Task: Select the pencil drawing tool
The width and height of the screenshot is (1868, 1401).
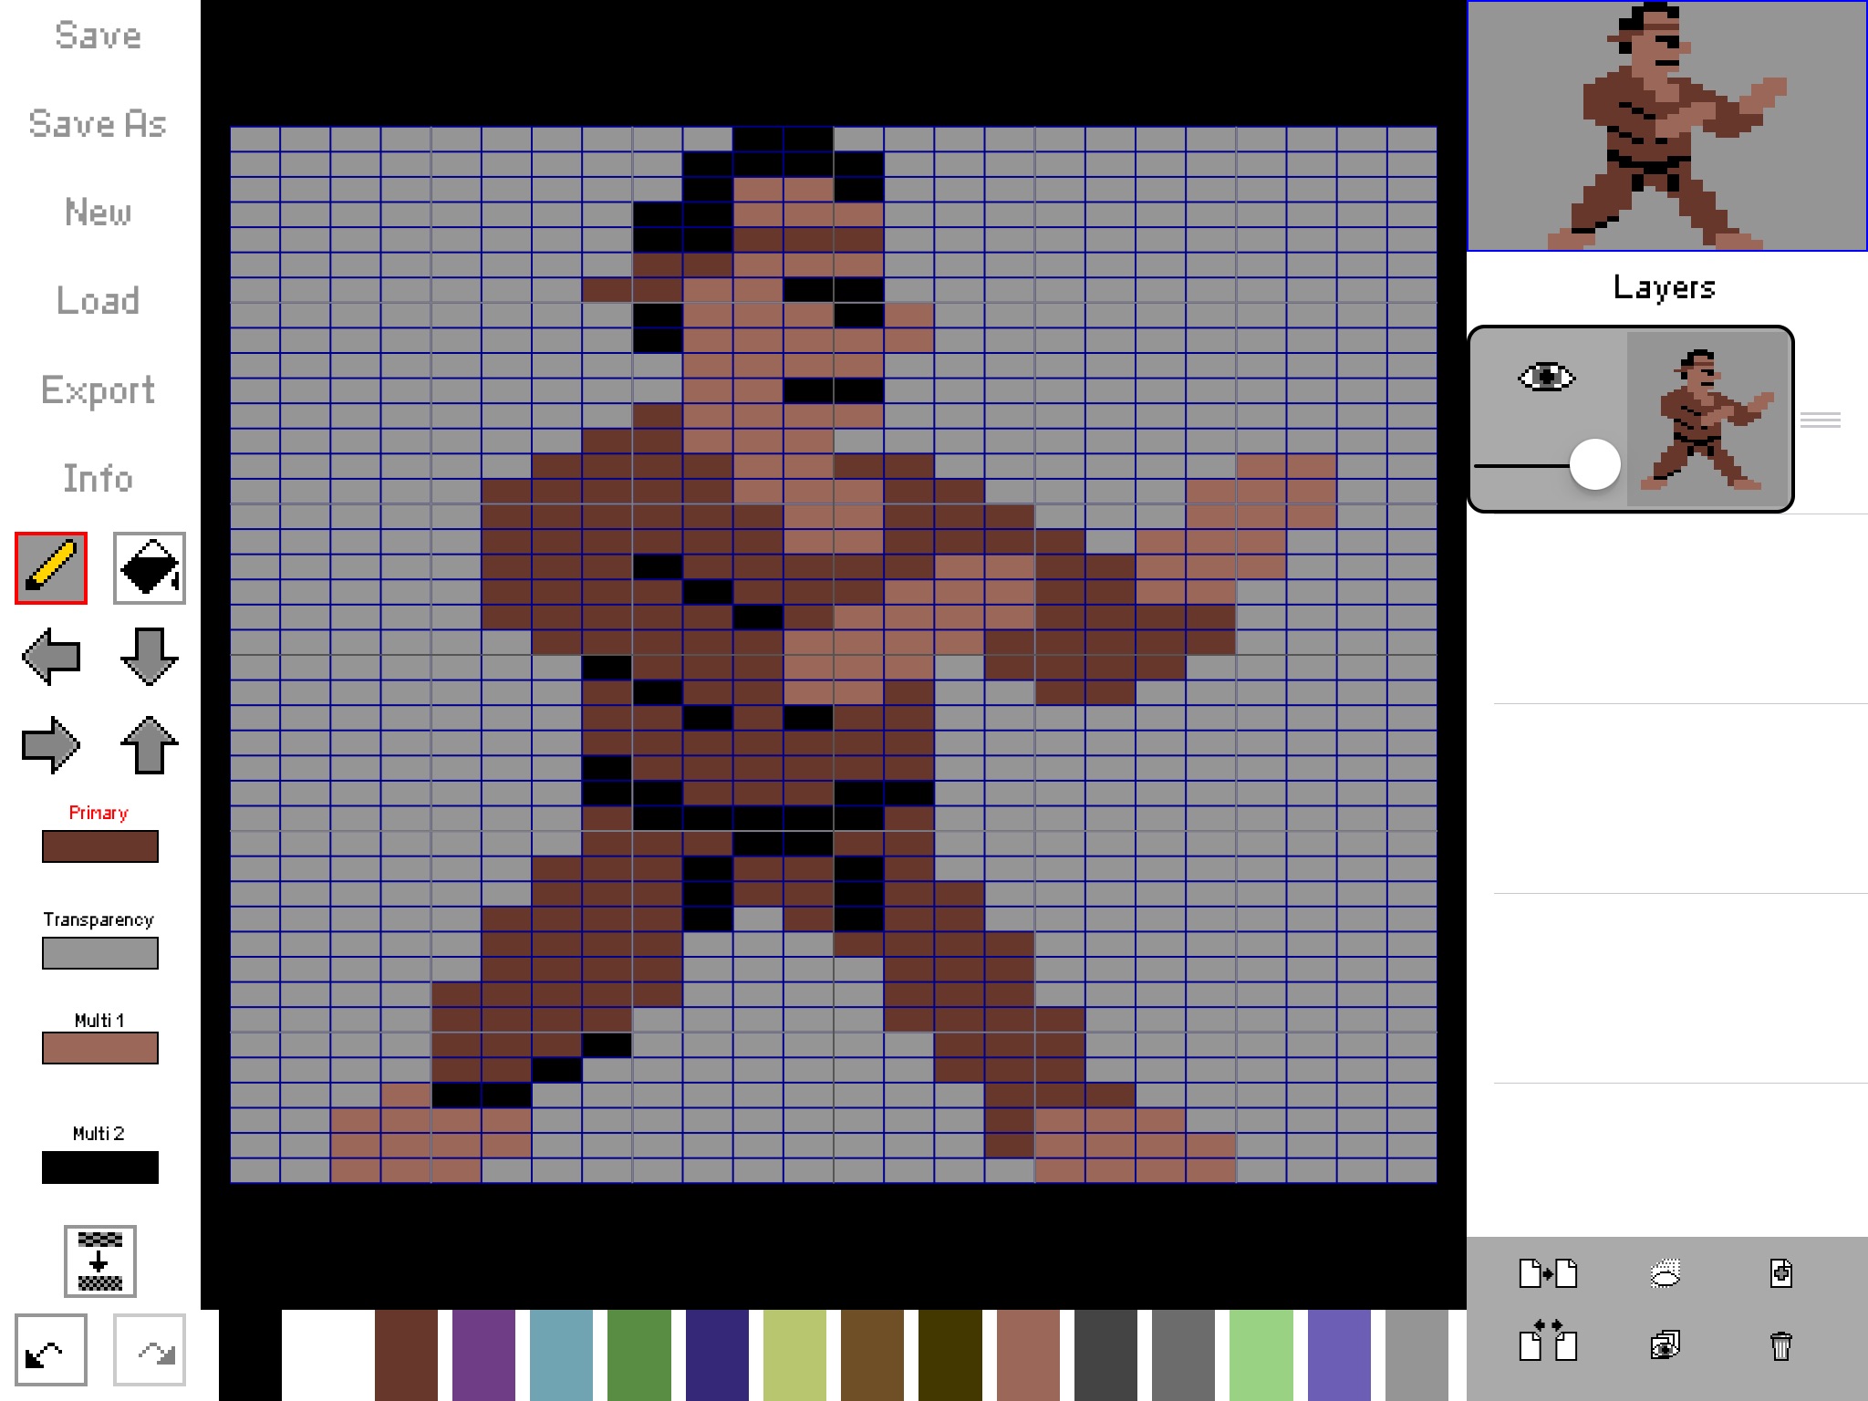Action: (x=51, y=568)
